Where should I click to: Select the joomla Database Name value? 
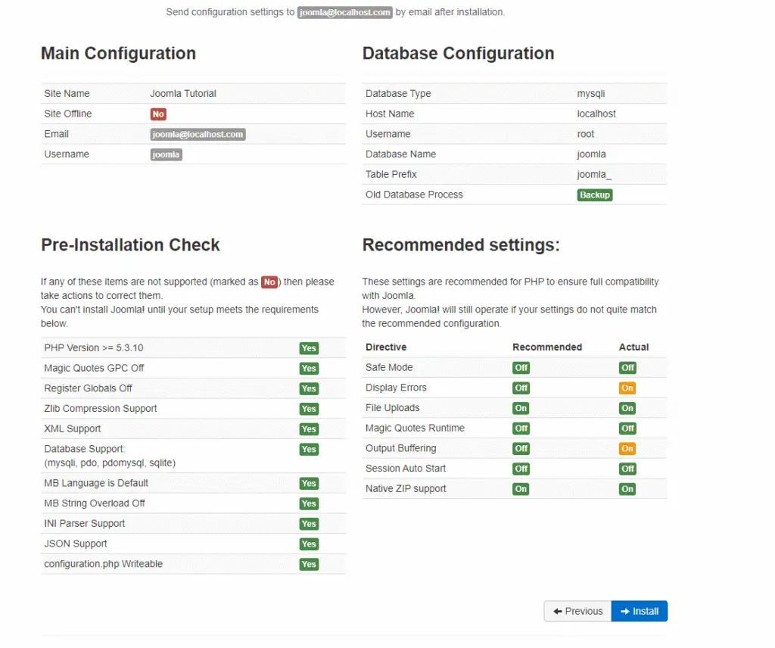coord(591,154)
